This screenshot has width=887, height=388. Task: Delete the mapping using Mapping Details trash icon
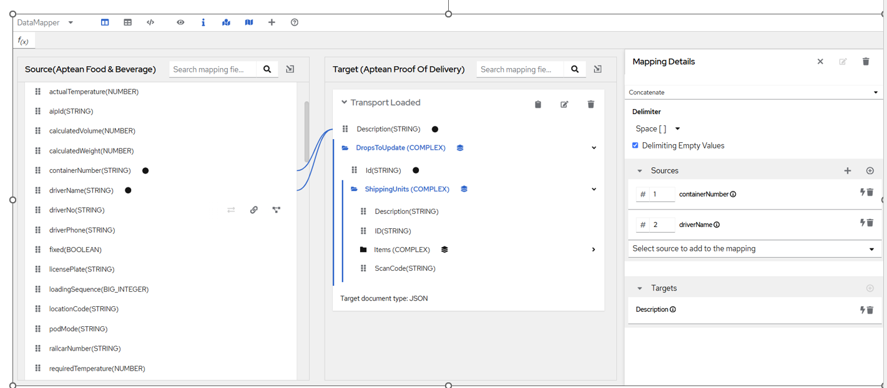(866, 62)
